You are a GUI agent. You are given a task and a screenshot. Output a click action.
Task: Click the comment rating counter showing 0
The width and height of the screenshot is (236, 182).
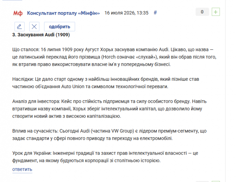pos(202,12)
